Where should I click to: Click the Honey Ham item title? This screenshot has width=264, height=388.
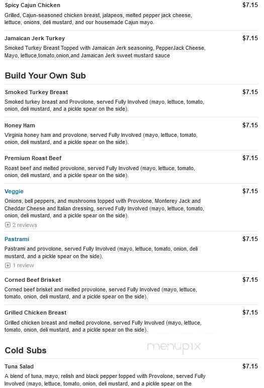pos(20,125)
